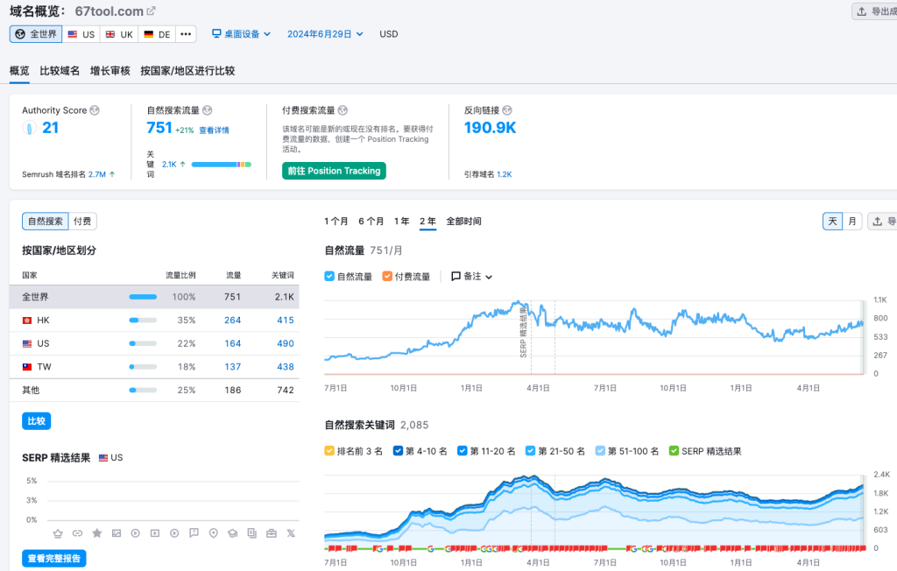This screenshot has height=571, width=897.
Task: Toggle SERP 精选结果 legend checkbox
Action: (x=674, y=451)
